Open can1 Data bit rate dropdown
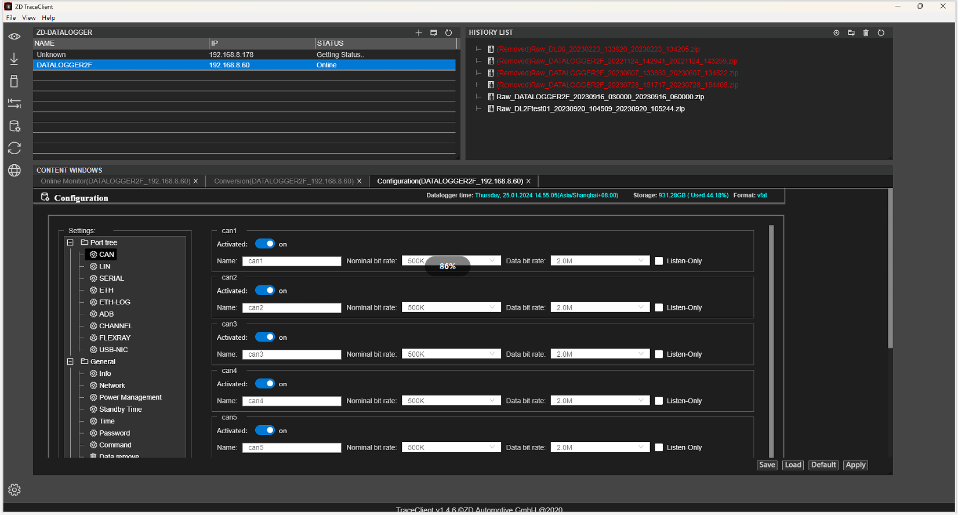 pos(600,261)
